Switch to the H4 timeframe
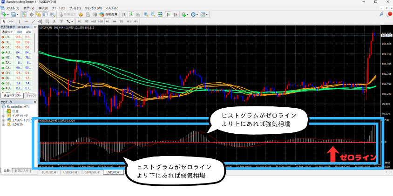Screen dimensions: 393x196 coord(115,21)
